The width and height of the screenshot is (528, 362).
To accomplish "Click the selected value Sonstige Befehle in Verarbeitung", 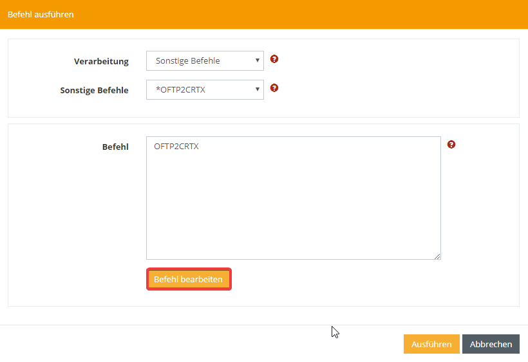I will click(x=188, y=61).
